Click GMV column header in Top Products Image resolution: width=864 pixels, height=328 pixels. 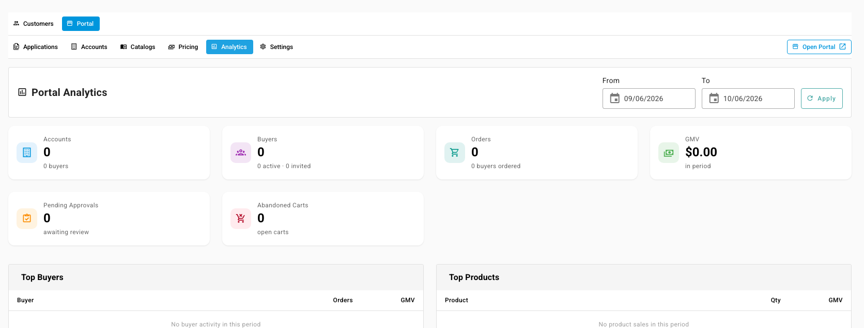coord(836,300)
